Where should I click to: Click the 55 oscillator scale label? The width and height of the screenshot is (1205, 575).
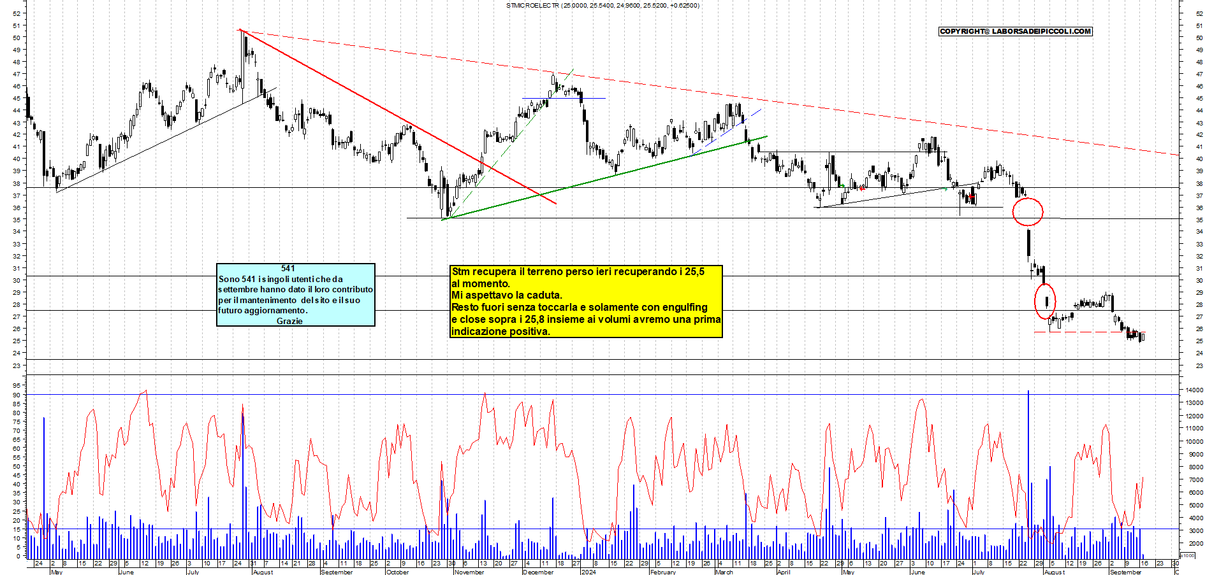[17, 457]
